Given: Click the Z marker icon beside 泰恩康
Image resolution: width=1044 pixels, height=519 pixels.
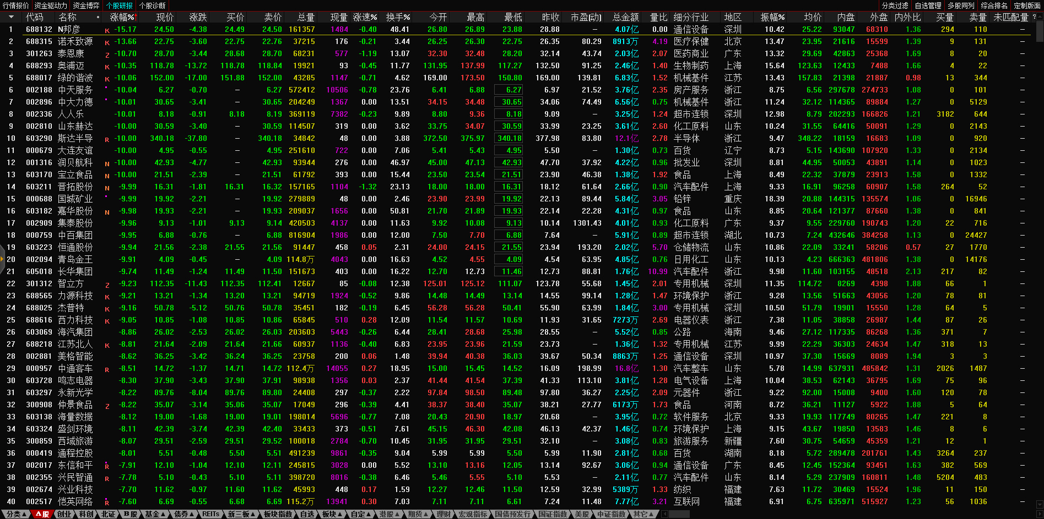Looking at the screenshot, I should [x=107, y=55].
